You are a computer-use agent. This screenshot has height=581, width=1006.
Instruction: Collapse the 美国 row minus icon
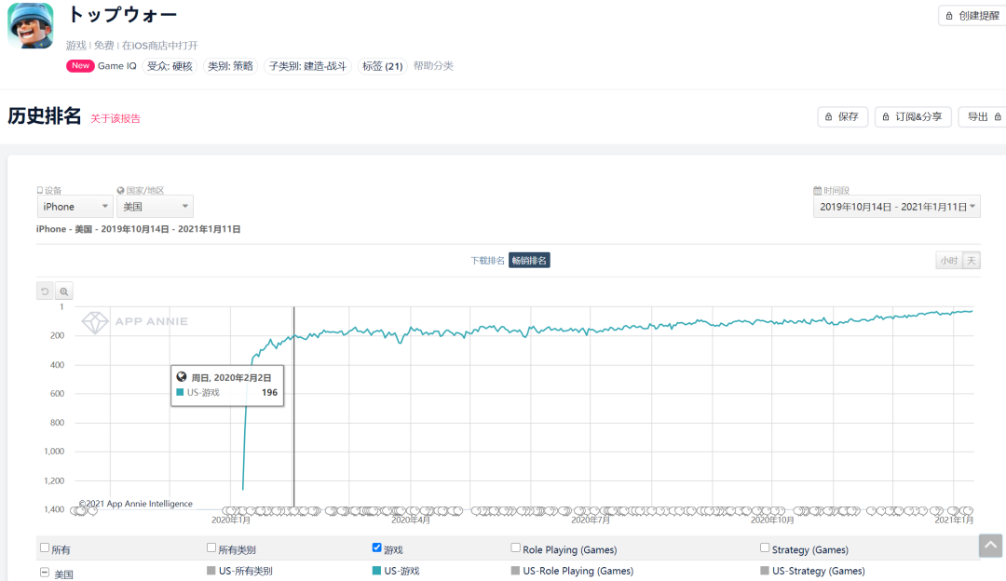pos(45,573)
